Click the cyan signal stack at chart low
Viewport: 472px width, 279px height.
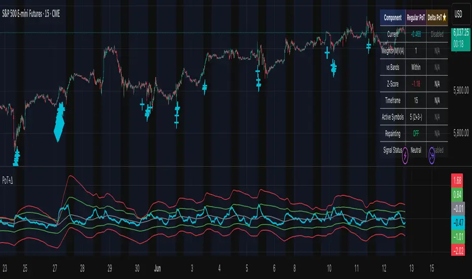[16, 156]
